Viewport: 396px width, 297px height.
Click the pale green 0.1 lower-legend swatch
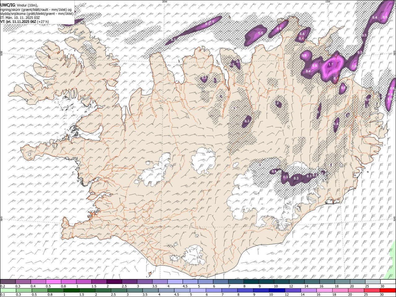pyautogui.click(x=8, y=291)
